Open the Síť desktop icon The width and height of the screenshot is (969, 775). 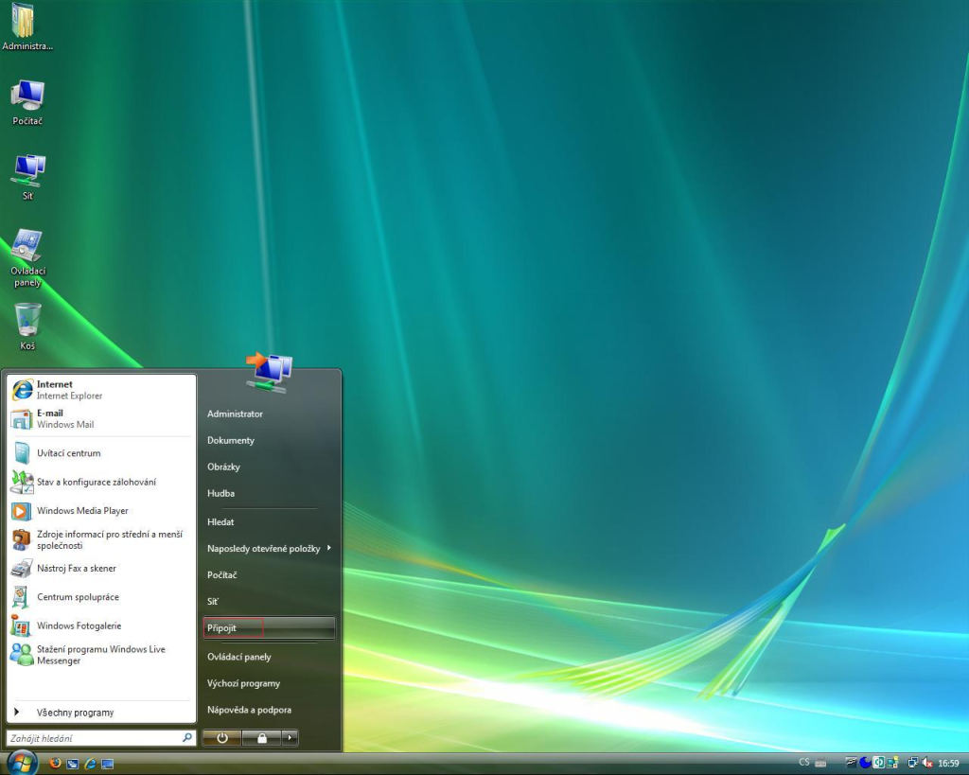pyautogui.click(x=27, y=170)
